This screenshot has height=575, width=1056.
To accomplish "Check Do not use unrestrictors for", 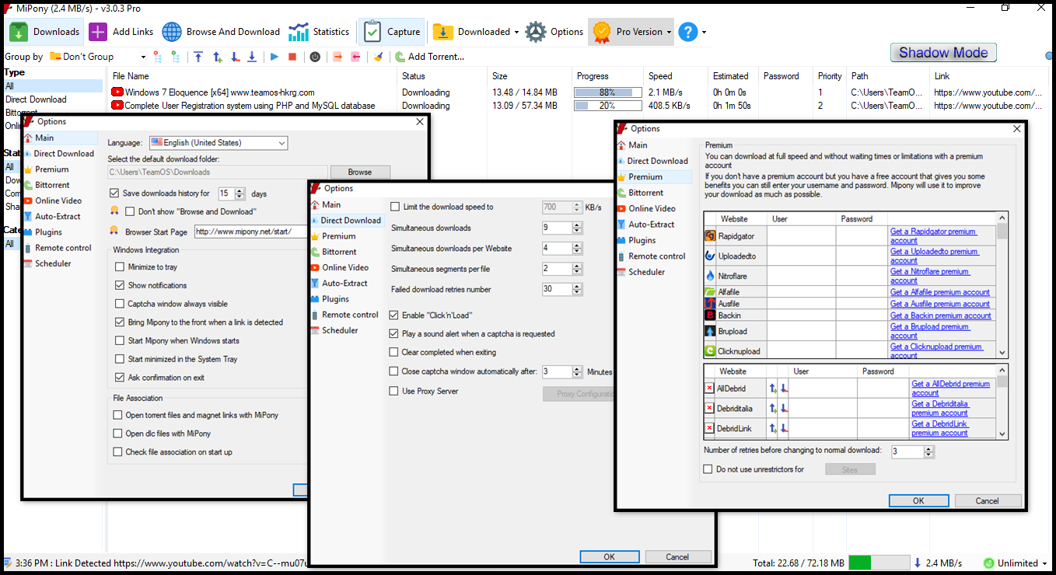I will coord(708,469).
